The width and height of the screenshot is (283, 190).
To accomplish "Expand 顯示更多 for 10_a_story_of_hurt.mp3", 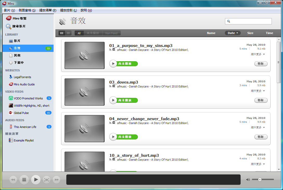I will point(258,164).
